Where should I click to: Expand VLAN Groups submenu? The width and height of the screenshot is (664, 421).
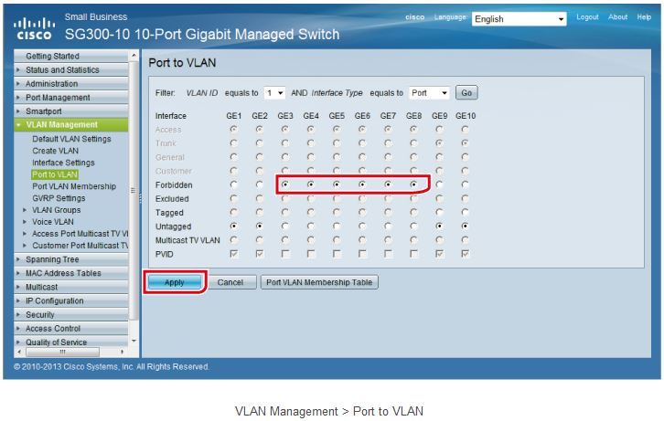point(56,210)
